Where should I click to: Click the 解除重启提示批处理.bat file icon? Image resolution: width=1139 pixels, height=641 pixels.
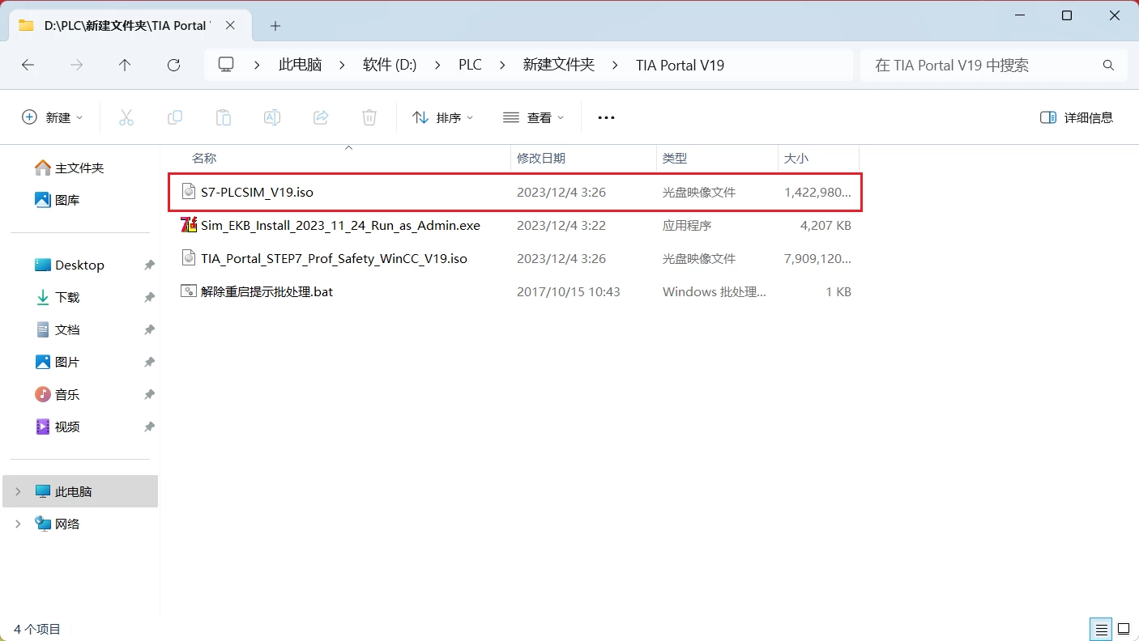(189, 291)
